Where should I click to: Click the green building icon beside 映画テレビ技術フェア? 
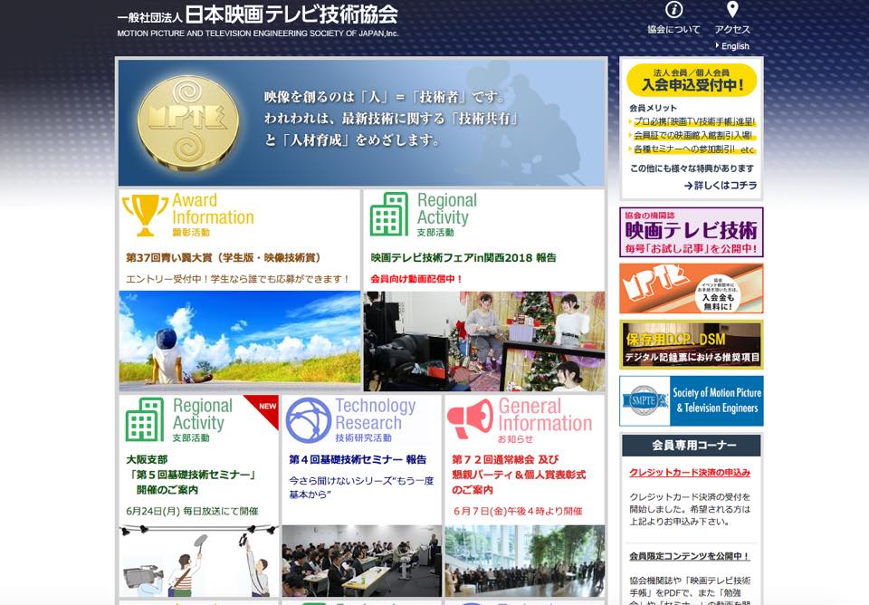pos(389,215)
